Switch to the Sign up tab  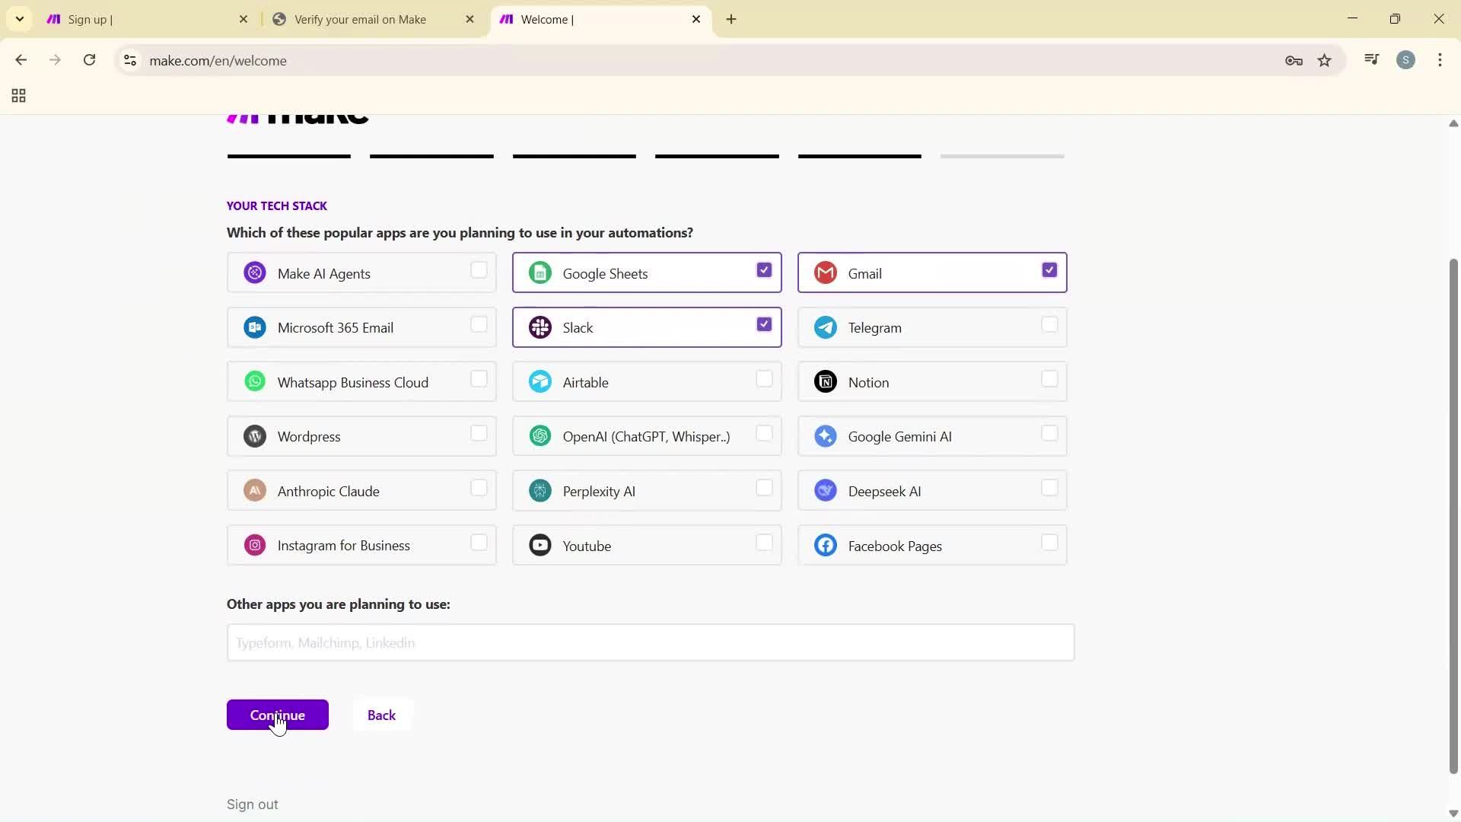[137, 19]
